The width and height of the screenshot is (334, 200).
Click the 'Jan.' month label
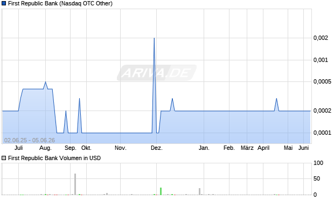[x=204, y=148]
